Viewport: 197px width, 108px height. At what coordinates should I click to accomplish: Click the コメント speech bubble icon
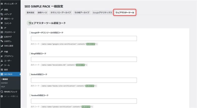tap(2, 23)
